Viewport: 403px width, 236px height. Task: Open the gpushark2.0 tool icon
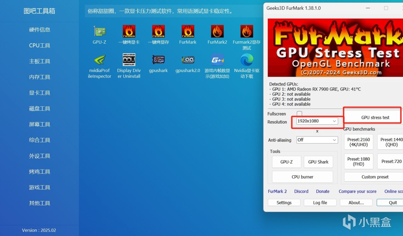click(188, 60)
